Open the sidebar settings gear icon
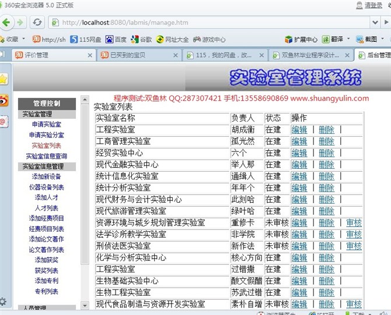 pyautogui.click(x=3, y=301)
